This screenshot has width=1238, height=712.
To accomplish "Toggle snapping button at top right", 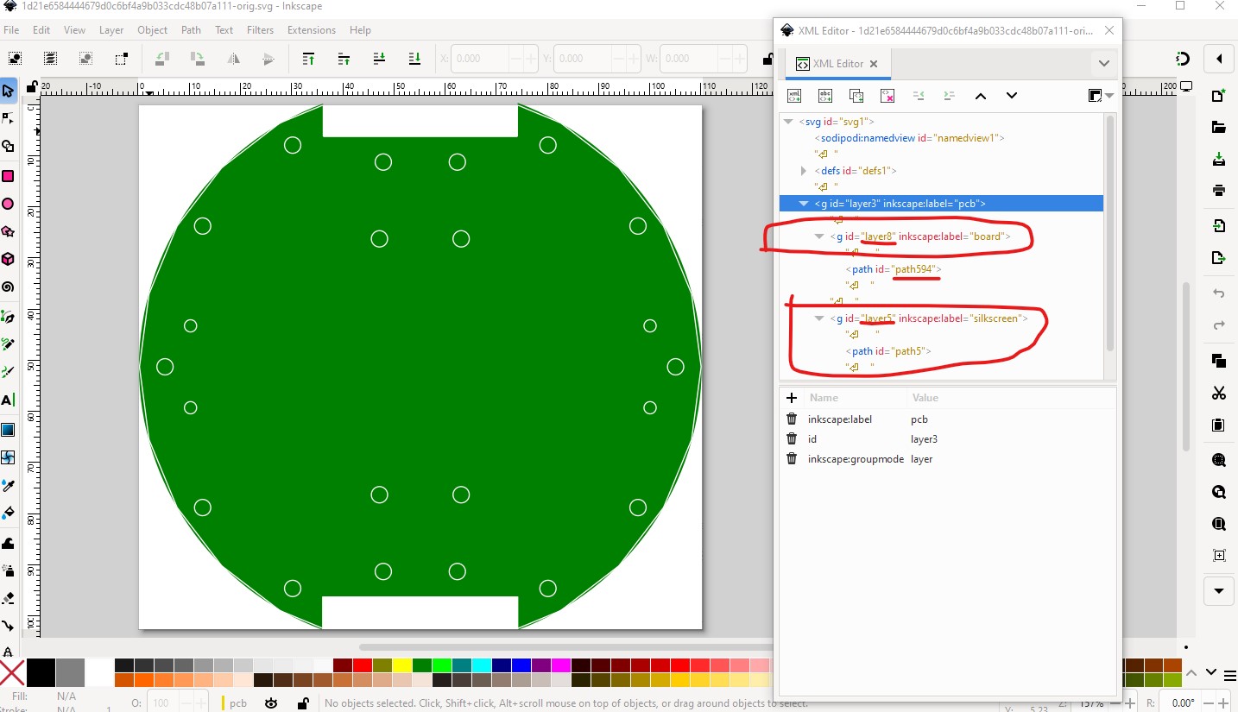I will click(1184, 59).
